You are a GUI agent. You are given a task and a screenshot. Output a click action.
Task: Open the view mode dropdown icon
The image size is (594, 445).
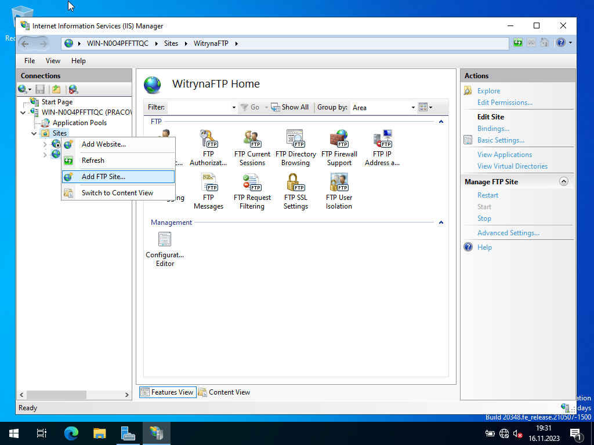click(x=425, y=107)
